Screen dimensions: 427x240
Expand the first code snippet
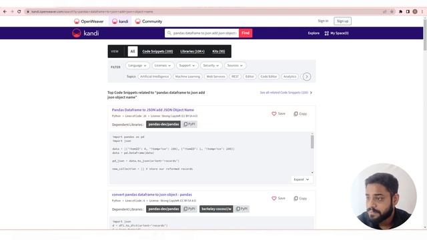pyautogui.click(x=301, y=179)
